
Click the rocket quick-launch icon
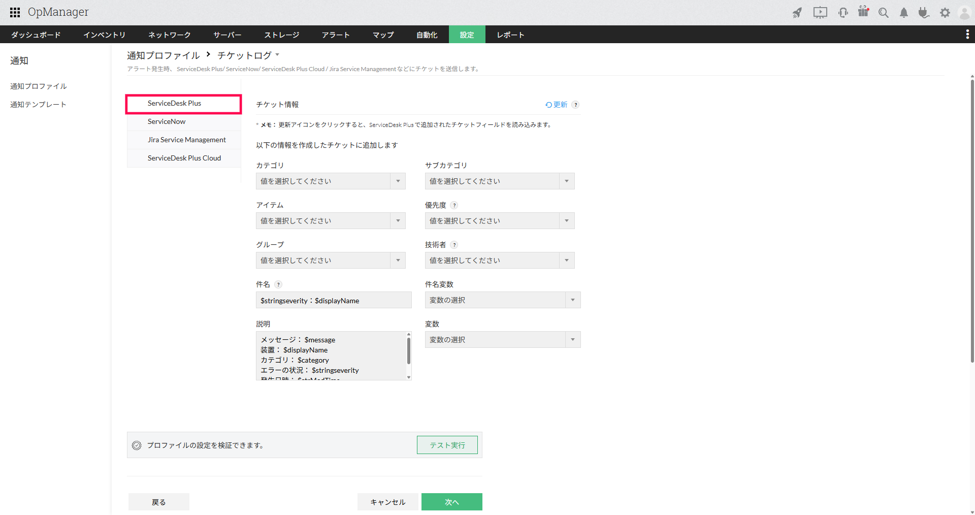(x=797, y=13)
